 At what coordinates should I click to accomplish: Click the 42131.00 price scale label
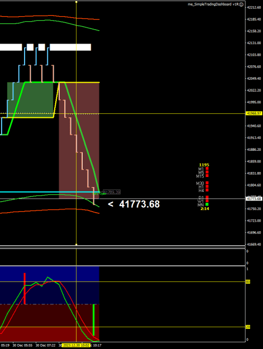point(254,43)
